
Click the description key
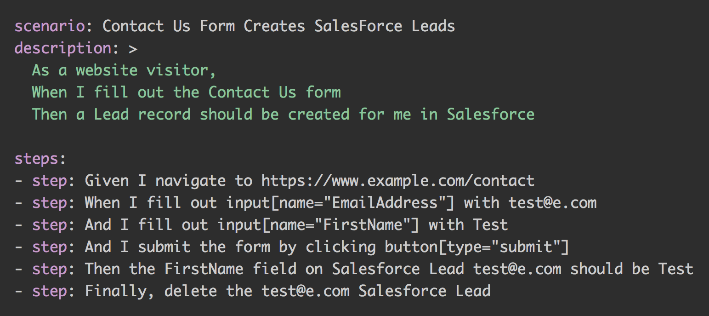(63, 48)
